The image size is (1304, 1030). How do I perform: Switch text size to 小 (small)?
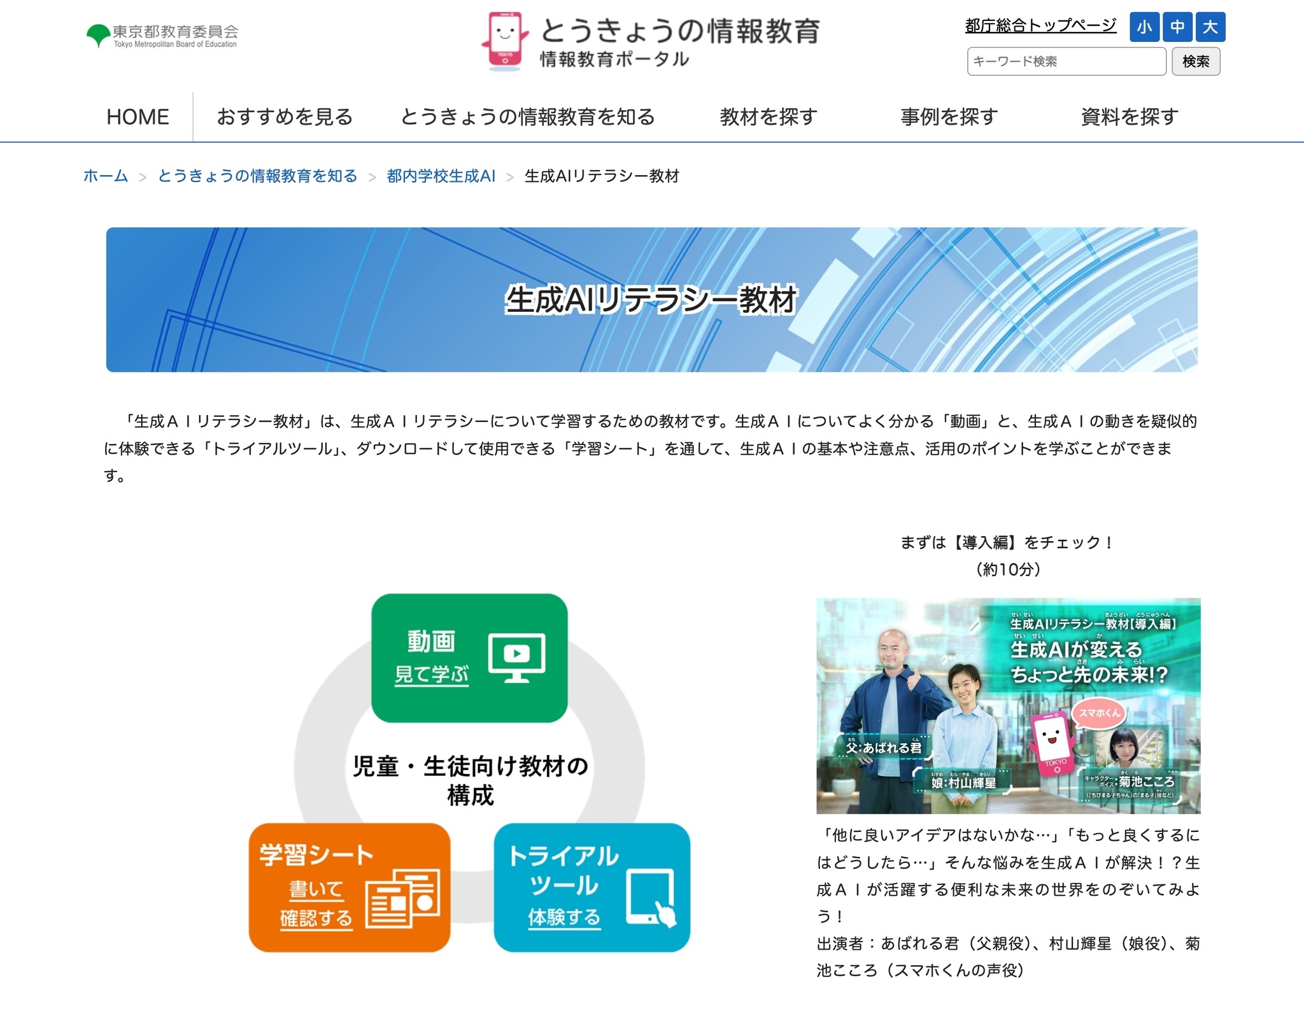(x=1145, y=27)
